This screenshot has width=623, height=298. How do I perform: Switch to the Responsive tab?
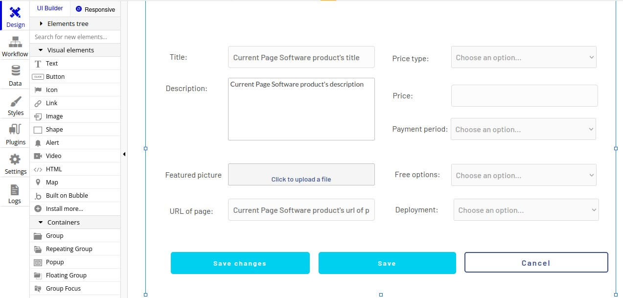tap(95, 9)
